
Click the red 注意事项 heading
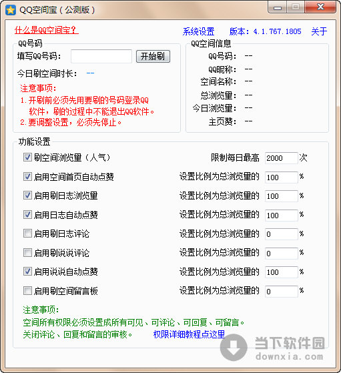click(x=38, y=88)
